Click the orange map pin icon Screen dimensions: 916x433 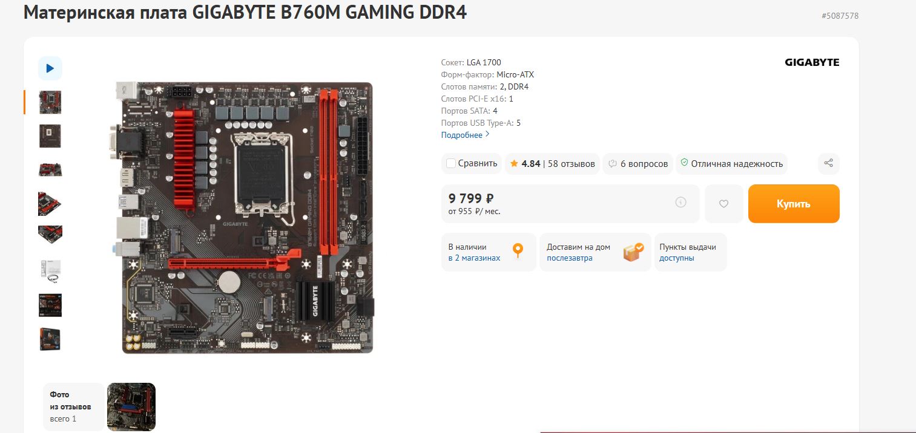pos(518,251)
